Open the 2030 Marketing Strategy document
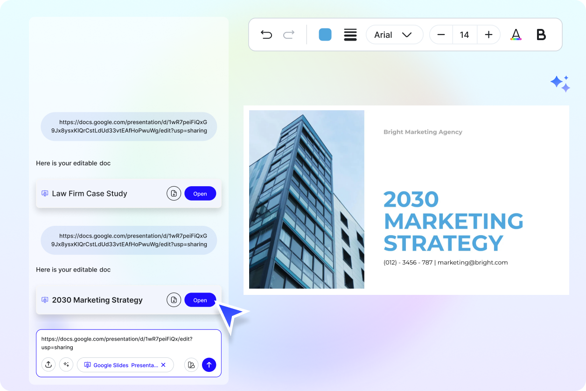Viewport: 586px width, 391px height. (x=200, y=300)
